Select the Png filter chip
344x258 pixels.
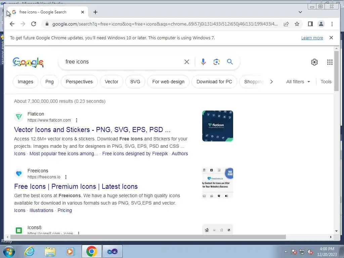pos(49,82)
